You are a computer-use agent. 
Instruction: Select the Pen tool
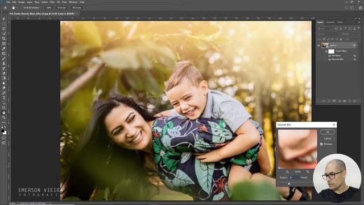[4, 93]
